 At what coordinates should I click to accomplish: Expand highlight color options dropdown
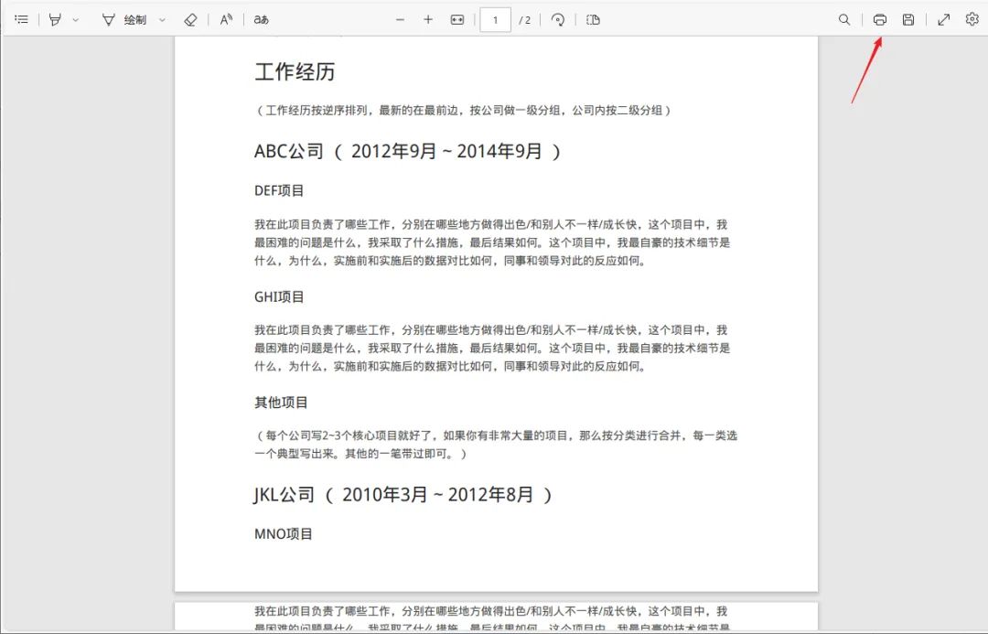(x=76, y=20)
